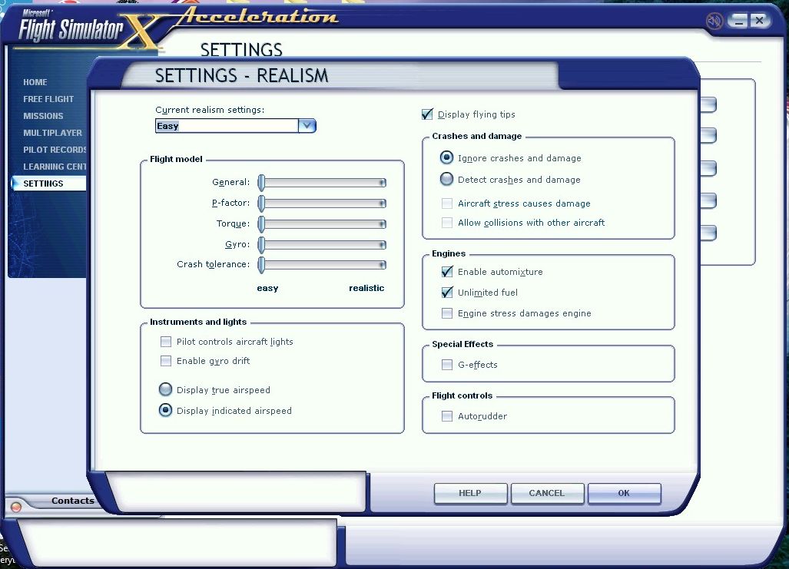Click the 'Flight controls' group heading
Screen dimensions: 789x569
point(462,395)
